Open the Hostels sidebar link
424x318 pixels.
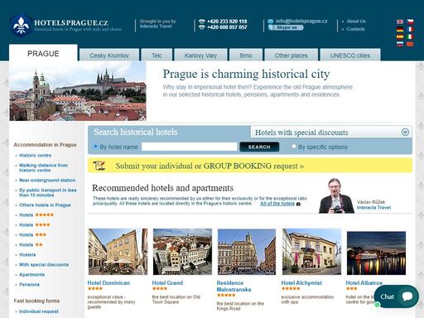coord(27,255)
